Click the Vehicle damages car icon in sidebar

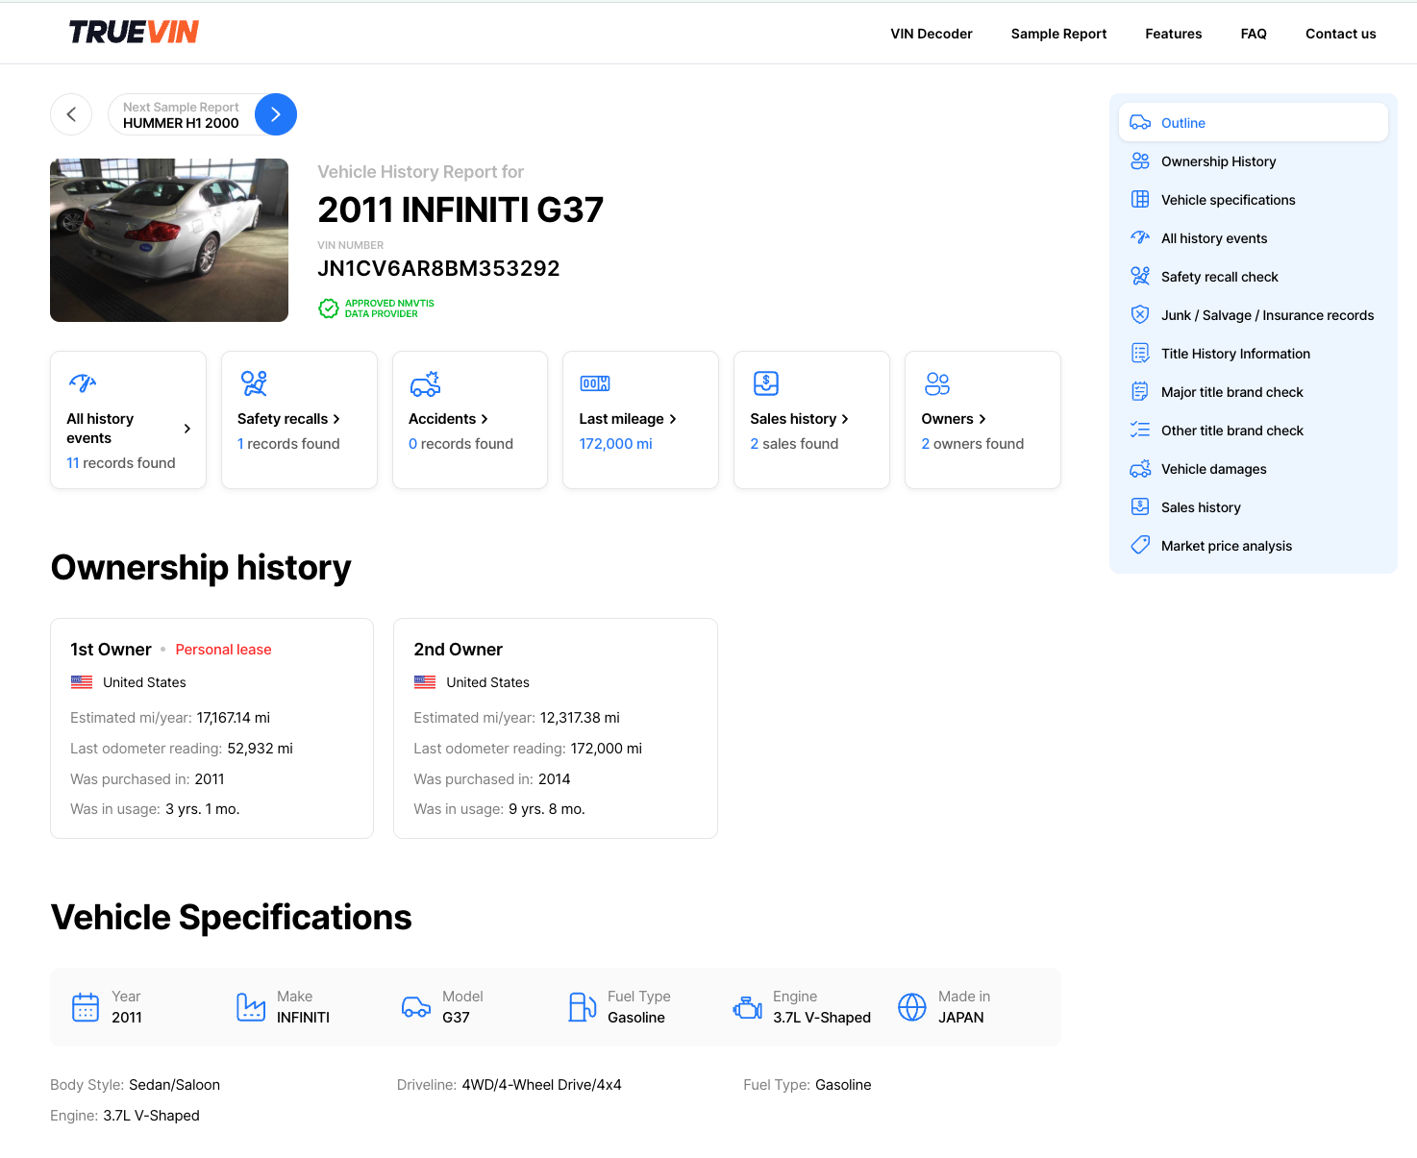1140,469
